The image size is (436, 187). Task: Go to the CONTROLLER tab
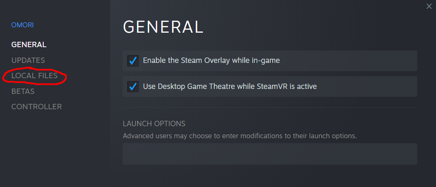[37, 107]
